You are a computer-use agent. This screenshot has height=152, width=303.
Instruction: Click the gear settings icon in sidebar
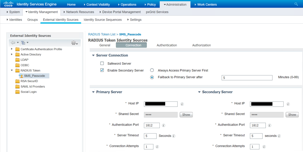click(74, 43)
